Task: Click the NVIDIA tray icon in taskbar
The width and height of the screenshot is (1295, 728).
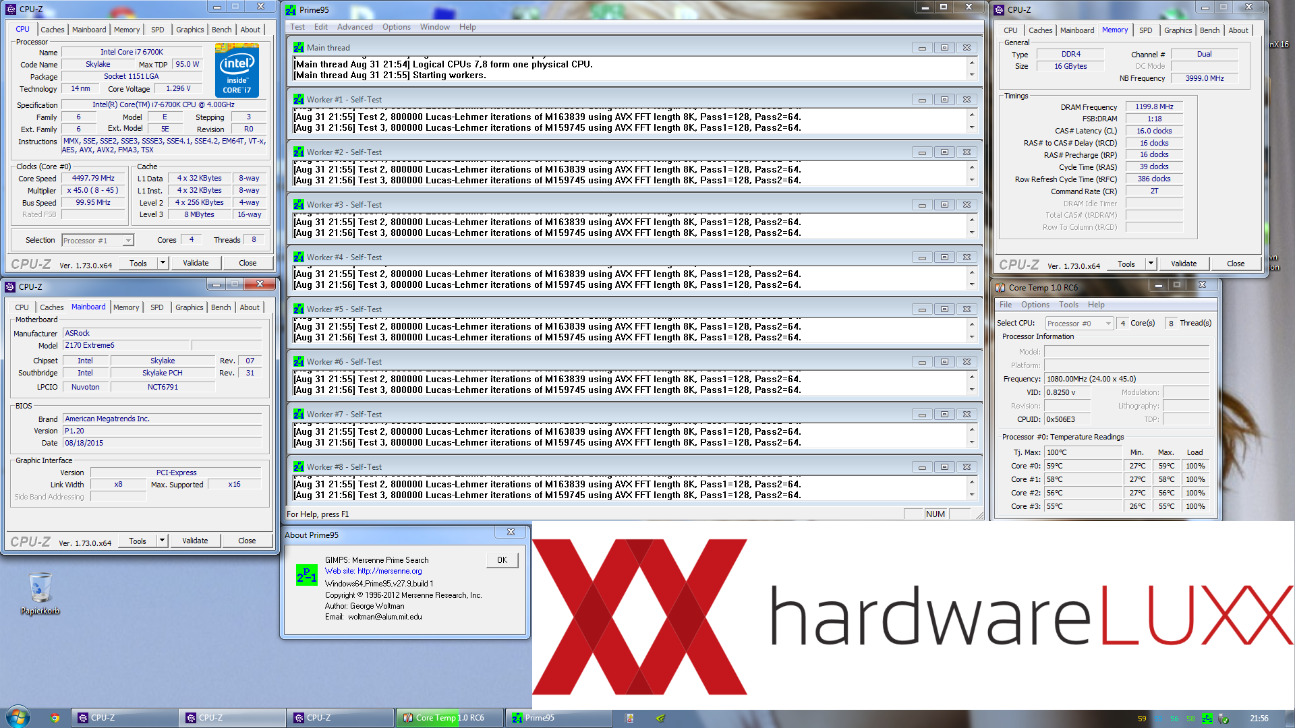Action: click(660, 719)
